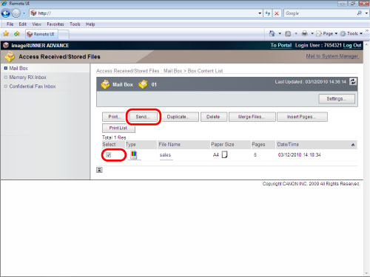The width and height of the screenshot is (370, 277).
Task: Sort by Date/Time arrow indicator
Action: (x=353, y=145)
